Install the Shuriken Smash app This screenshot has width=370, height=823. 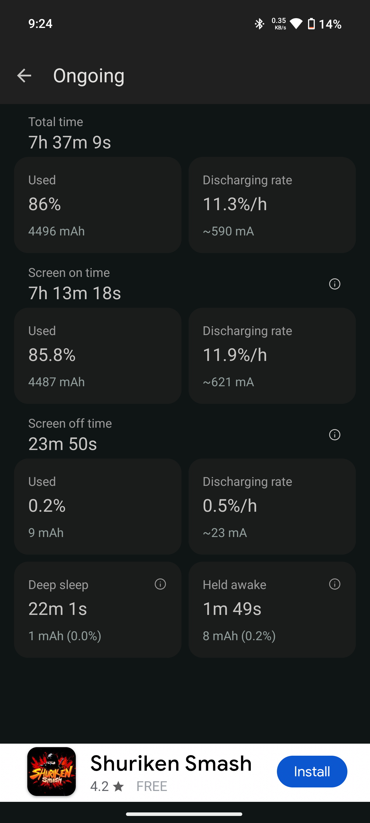click(312, 771)
